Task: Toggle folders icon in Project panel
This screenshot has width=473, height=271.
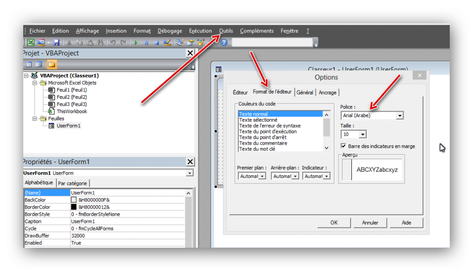Action: point(52,64)
